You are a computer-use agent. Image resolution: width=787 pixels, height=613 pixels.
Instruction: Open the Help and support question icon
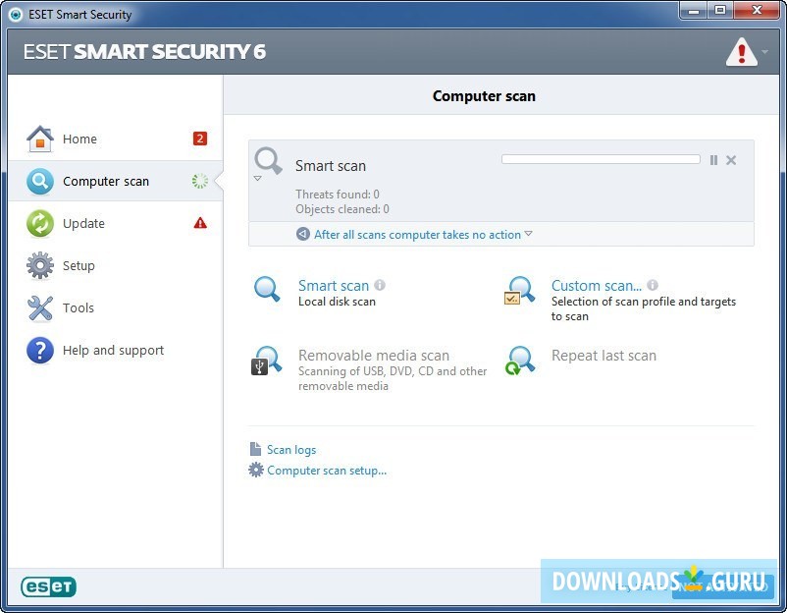click(x=40, y=350)
